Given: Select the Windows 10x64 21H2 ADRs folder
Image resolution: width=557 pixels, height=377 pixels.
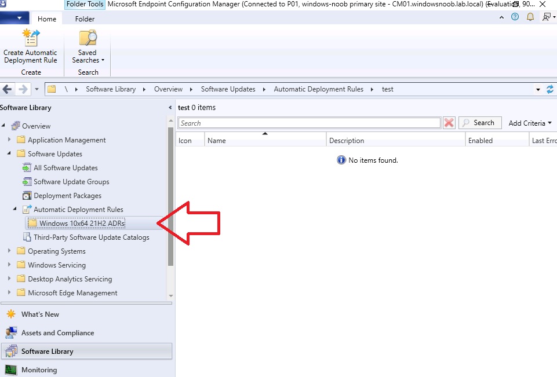Looking at the screenshot, I should (82, 224).
